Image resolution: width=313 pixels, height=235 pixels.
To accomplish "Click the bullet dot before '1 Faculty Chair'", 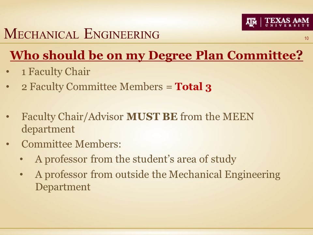I will point(7,72).
